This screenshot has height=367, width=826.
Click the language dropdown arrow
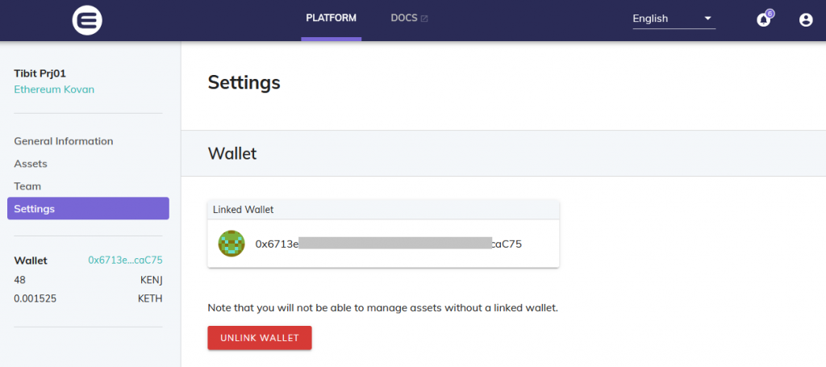[x=707, y=19]
